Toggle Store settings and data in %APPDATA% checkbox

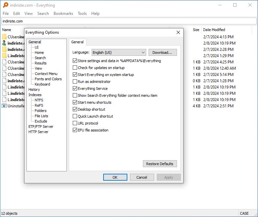75,61
